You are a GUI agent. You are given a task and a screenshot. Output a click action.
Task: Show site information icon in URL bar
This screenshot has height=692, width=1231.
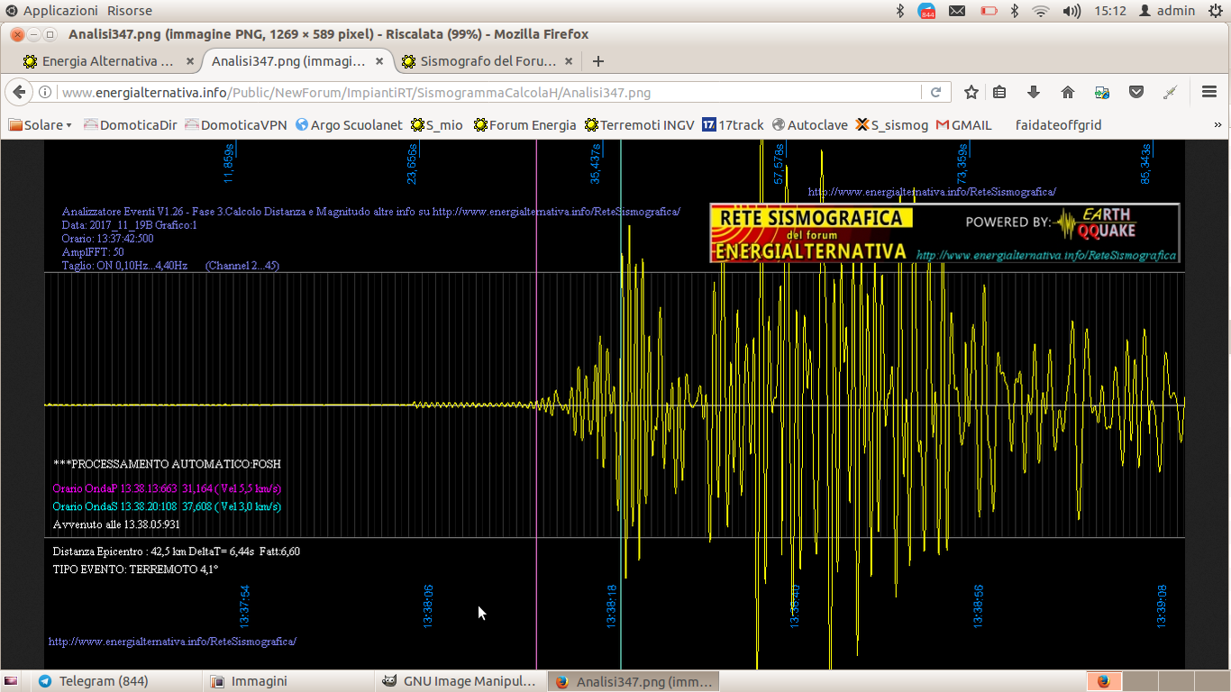tap(45, 92)
